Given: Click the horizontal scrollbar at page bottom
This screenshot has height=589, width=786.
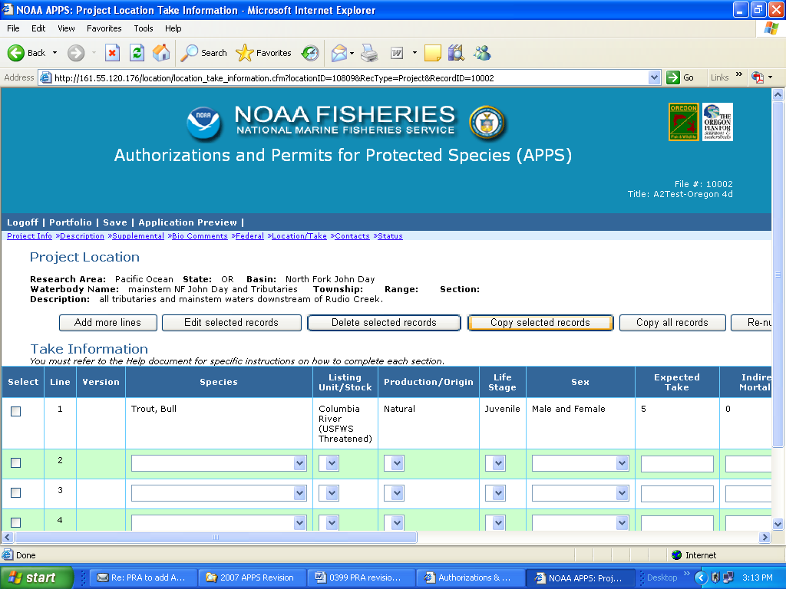Looking at the screenshot, I should (215, 538).
